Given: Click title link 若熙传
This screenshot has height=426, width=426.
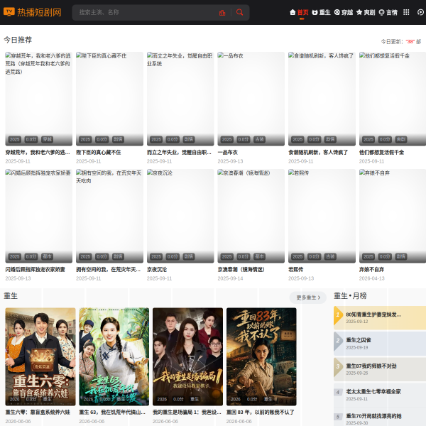Looking at the screenshot, I should point(295,270).
